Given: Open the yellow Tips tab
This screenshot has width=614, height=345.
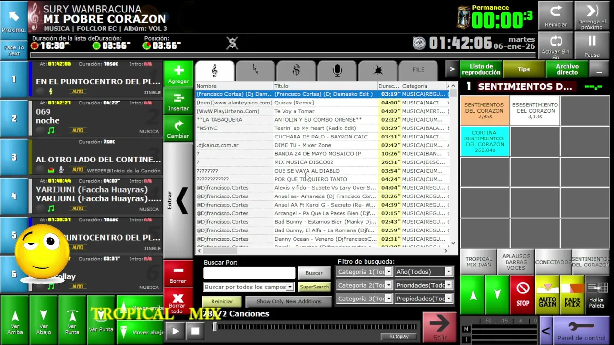Looking at the screenshot, I should 523,69.
